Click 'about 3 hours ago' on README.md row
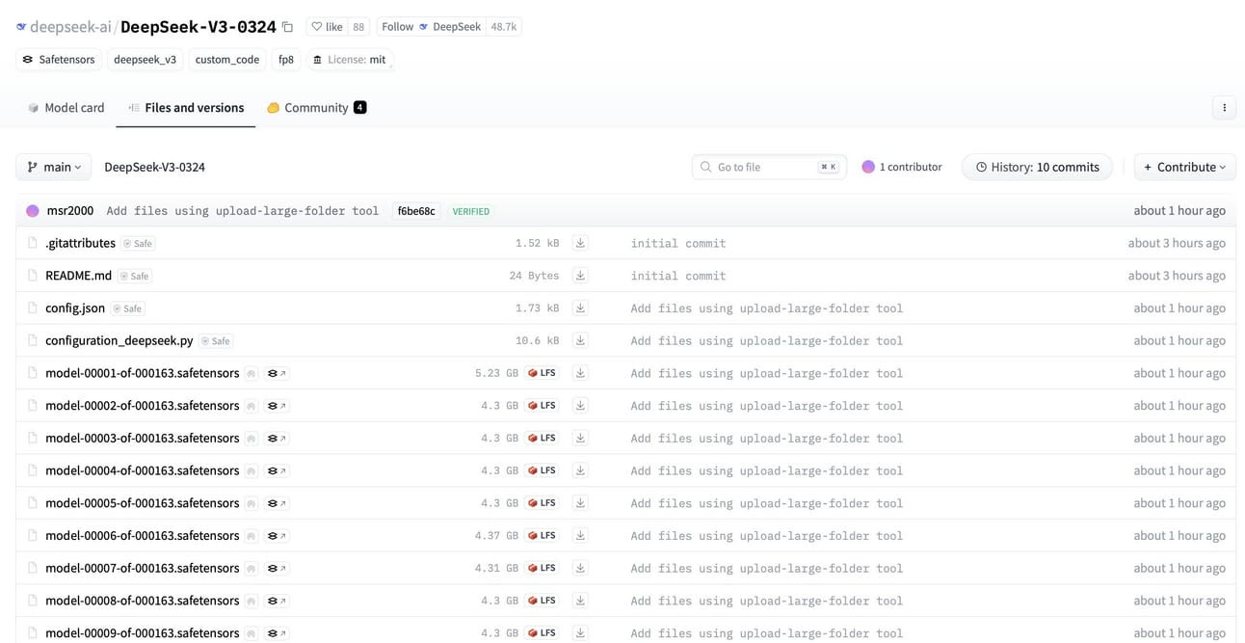1245x643 pixels. 1177,276
